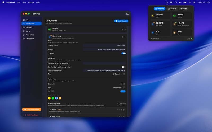Click the Click URL input field
Viewport: 212px width, 132px height.
click(x=104, y=70)
